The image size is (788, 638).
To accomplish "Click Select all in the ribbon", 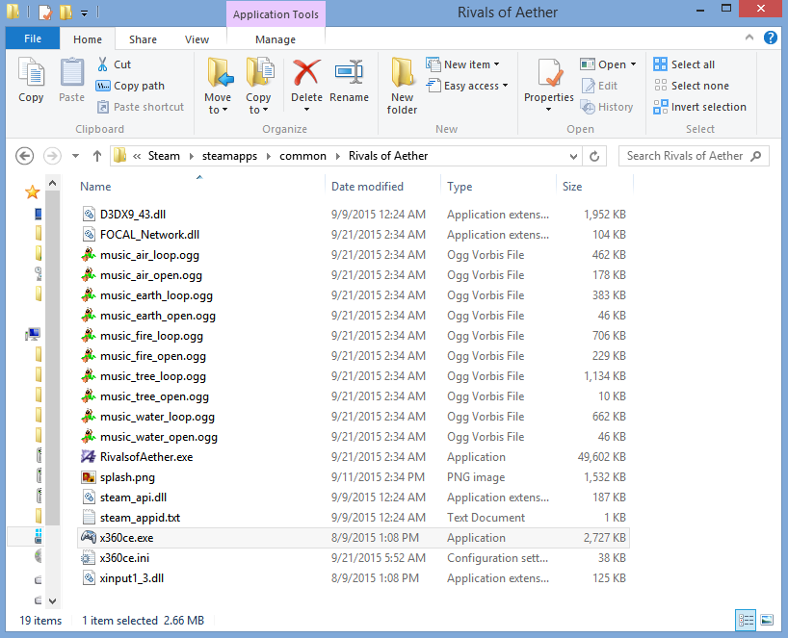I will (684, 64).
